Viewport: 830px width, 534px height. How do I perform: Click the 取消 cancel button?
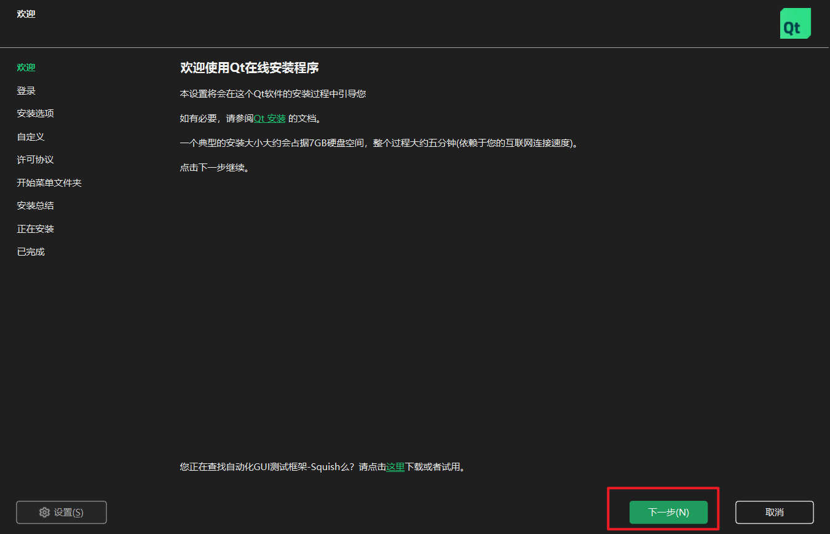point(775,512)
